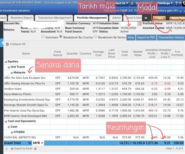Click the Inception Date 18/06/2020 value
The width and height of the screenshot is (185, 154).
pyautogui.click(x=128, y=28)
